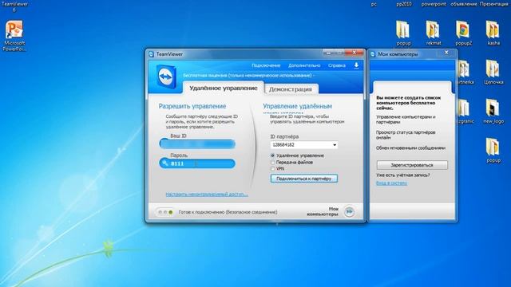
Task: Open the TeamViewer 6 desktop shortcut
Action: 14,6
